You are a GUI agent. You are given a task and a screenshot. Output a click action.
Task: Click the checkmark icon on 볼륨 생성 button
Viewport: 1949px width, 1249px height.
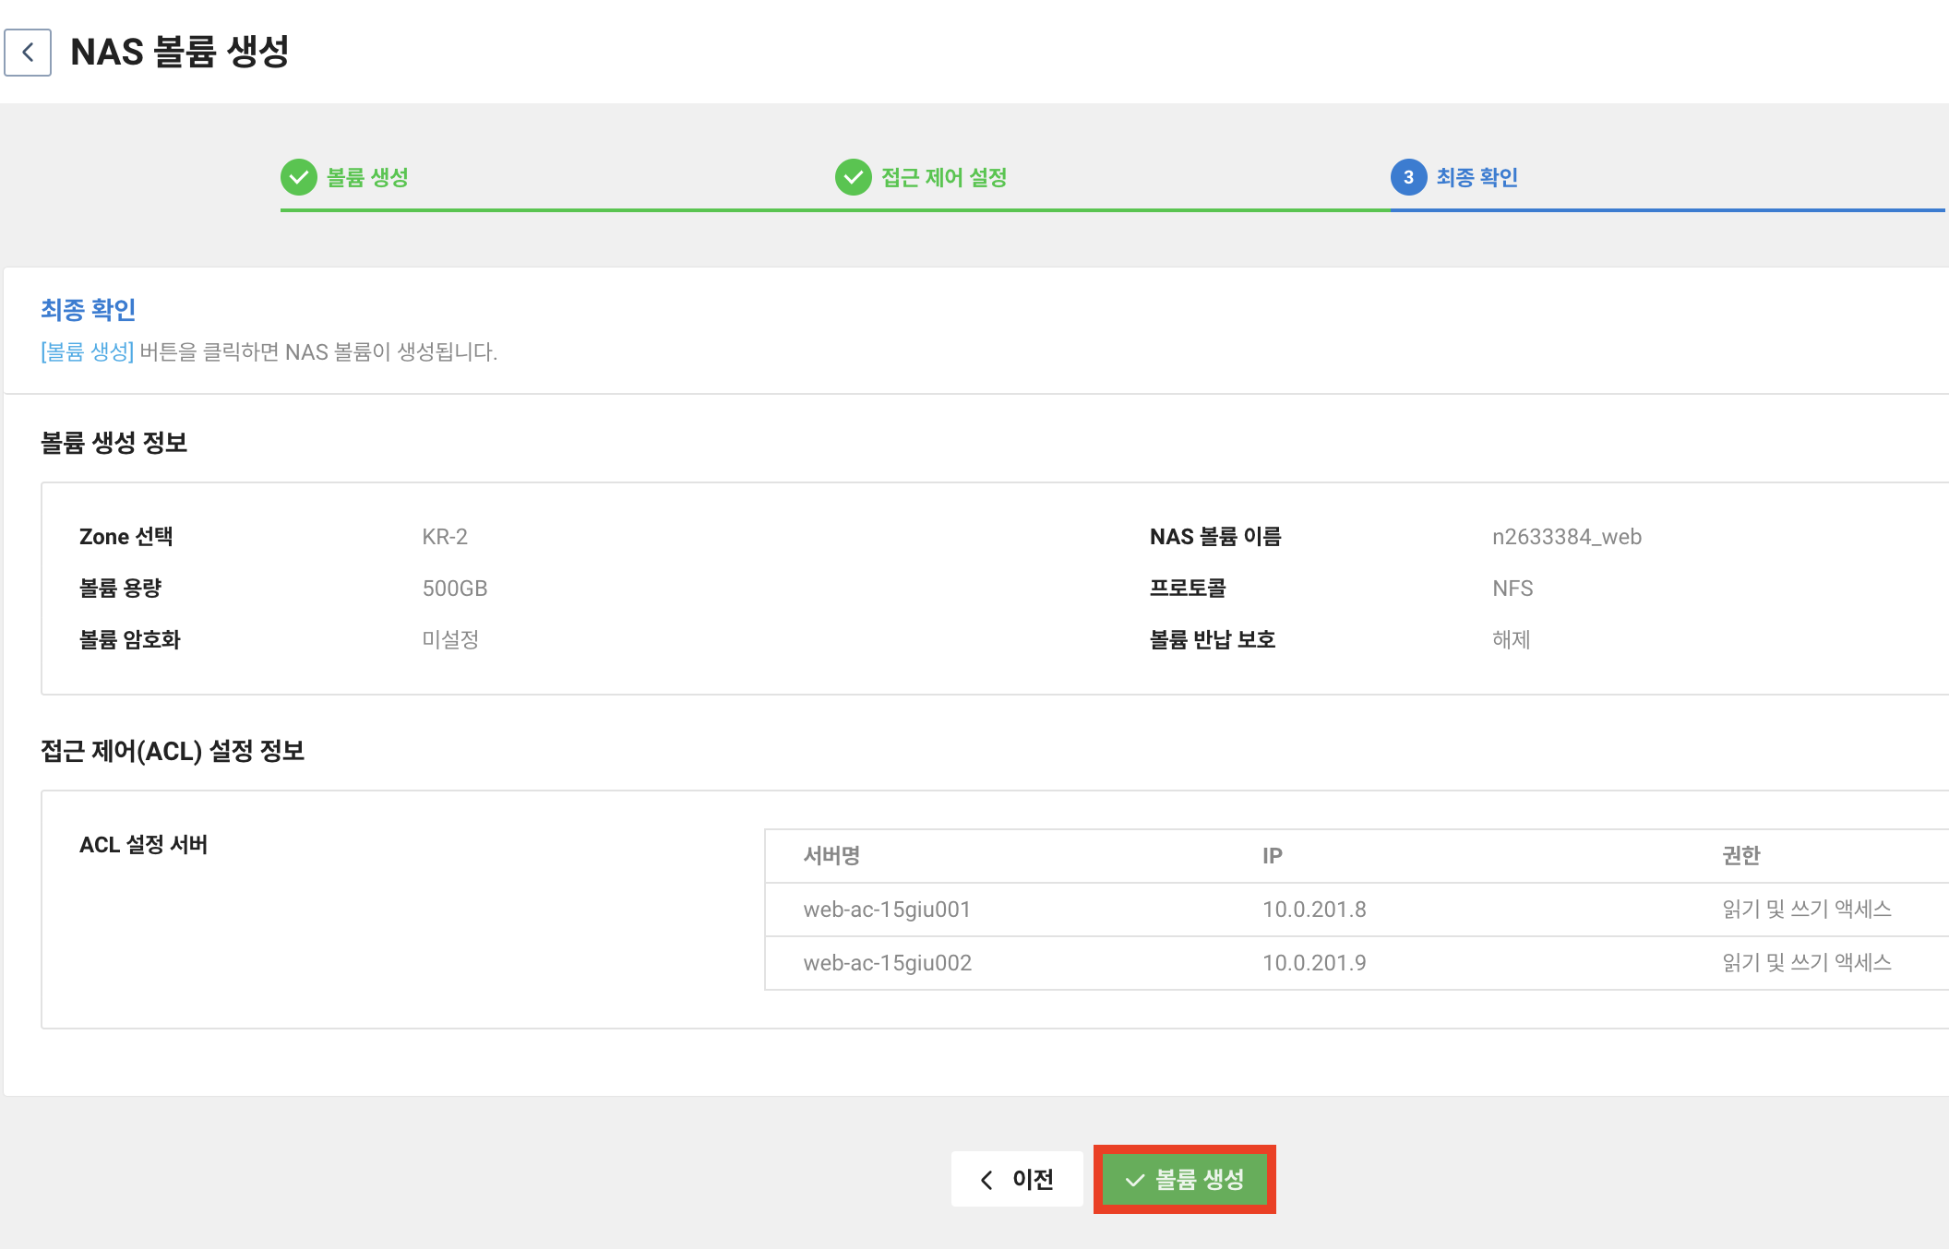point(1135,1180)
